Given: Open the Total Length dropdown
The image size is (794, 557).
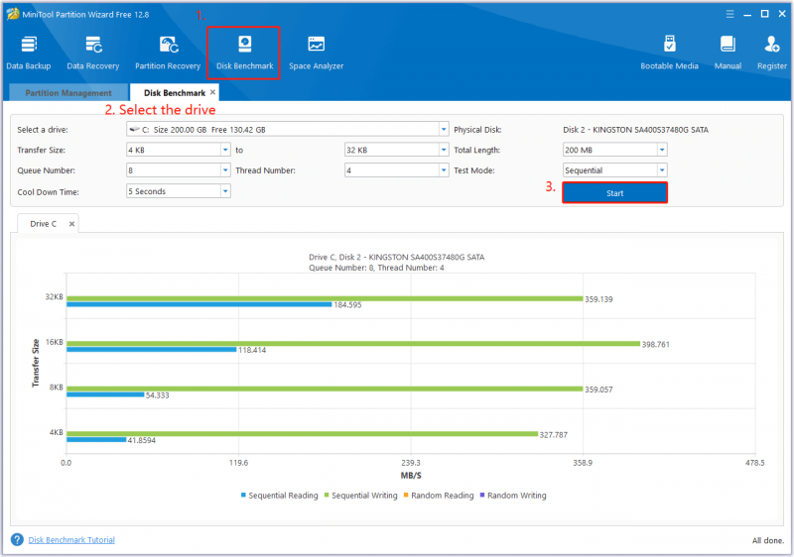Looking at the screenshot, I should tap(662, 150).
